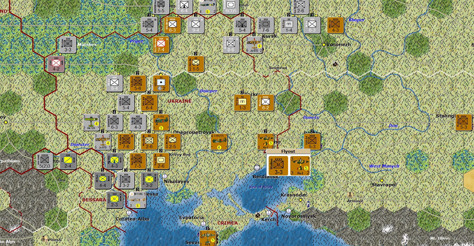Select the I Inf 9-4 infantry counter
This screenshot has height=246, width=474.
tap(196, 25)
